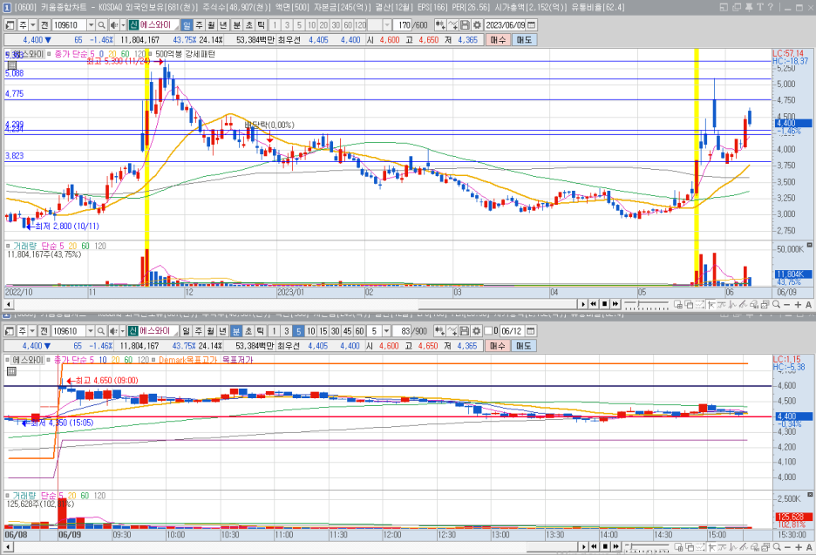
Task: Click the stop playback button under top chart
Action: click(x=604, y=304)
